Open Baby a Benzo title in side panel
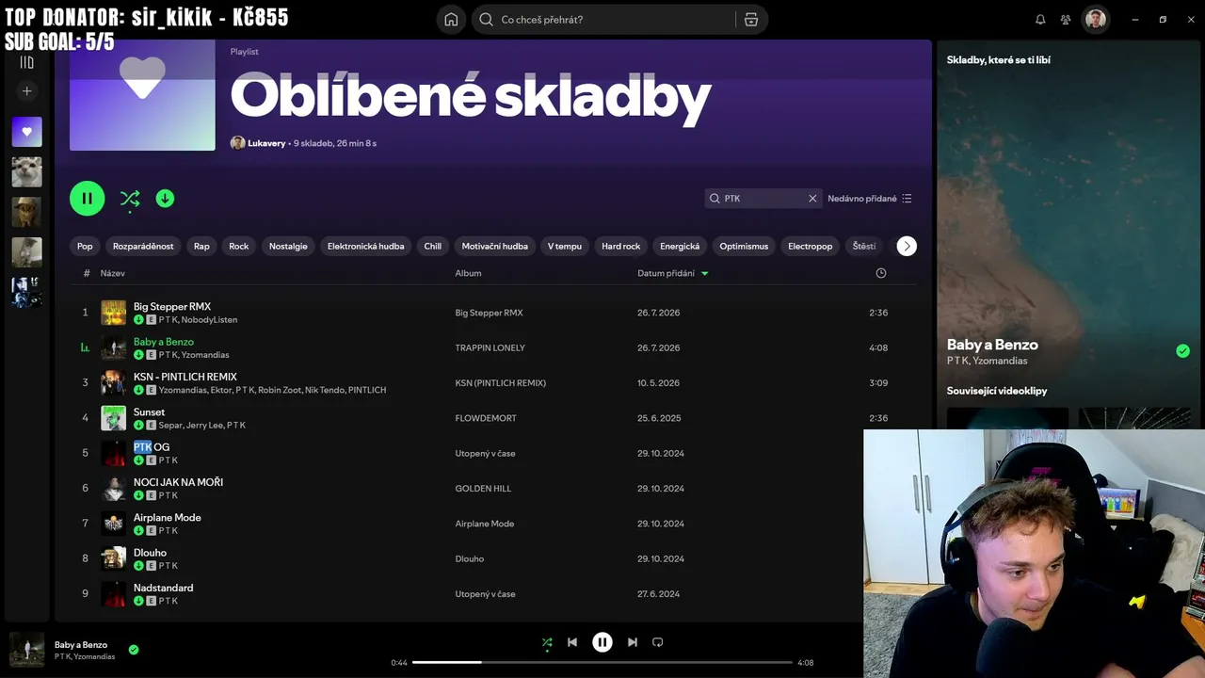This screenshot has width=1205, height=678. (x=992, y=345)
